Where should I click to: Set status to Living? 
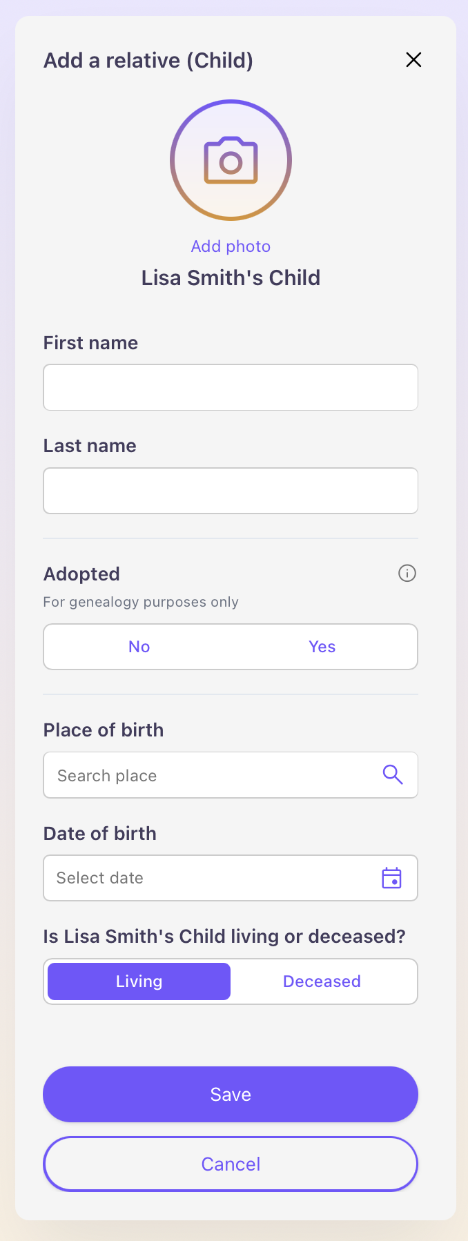coord(139,981)
